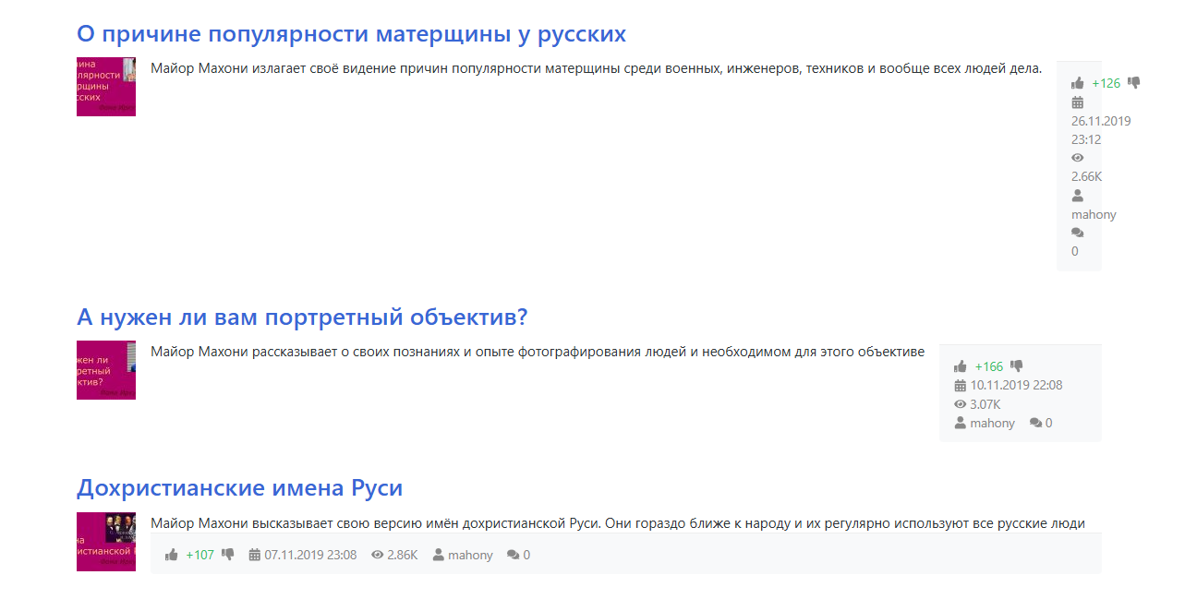The width and height of the screenshot is (1197, 611).
Task: Open comments icon of the +166 post
Action: click(x=1035, y=423)
